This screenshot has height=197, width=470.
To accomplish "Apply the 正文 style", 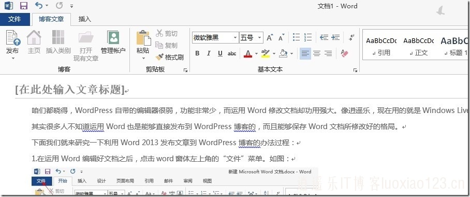I will tap(418, 46).
